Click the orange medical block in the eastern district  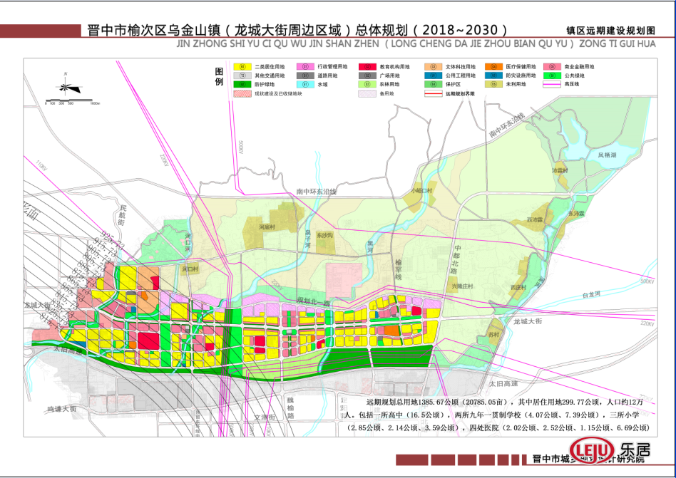[391, 331]
